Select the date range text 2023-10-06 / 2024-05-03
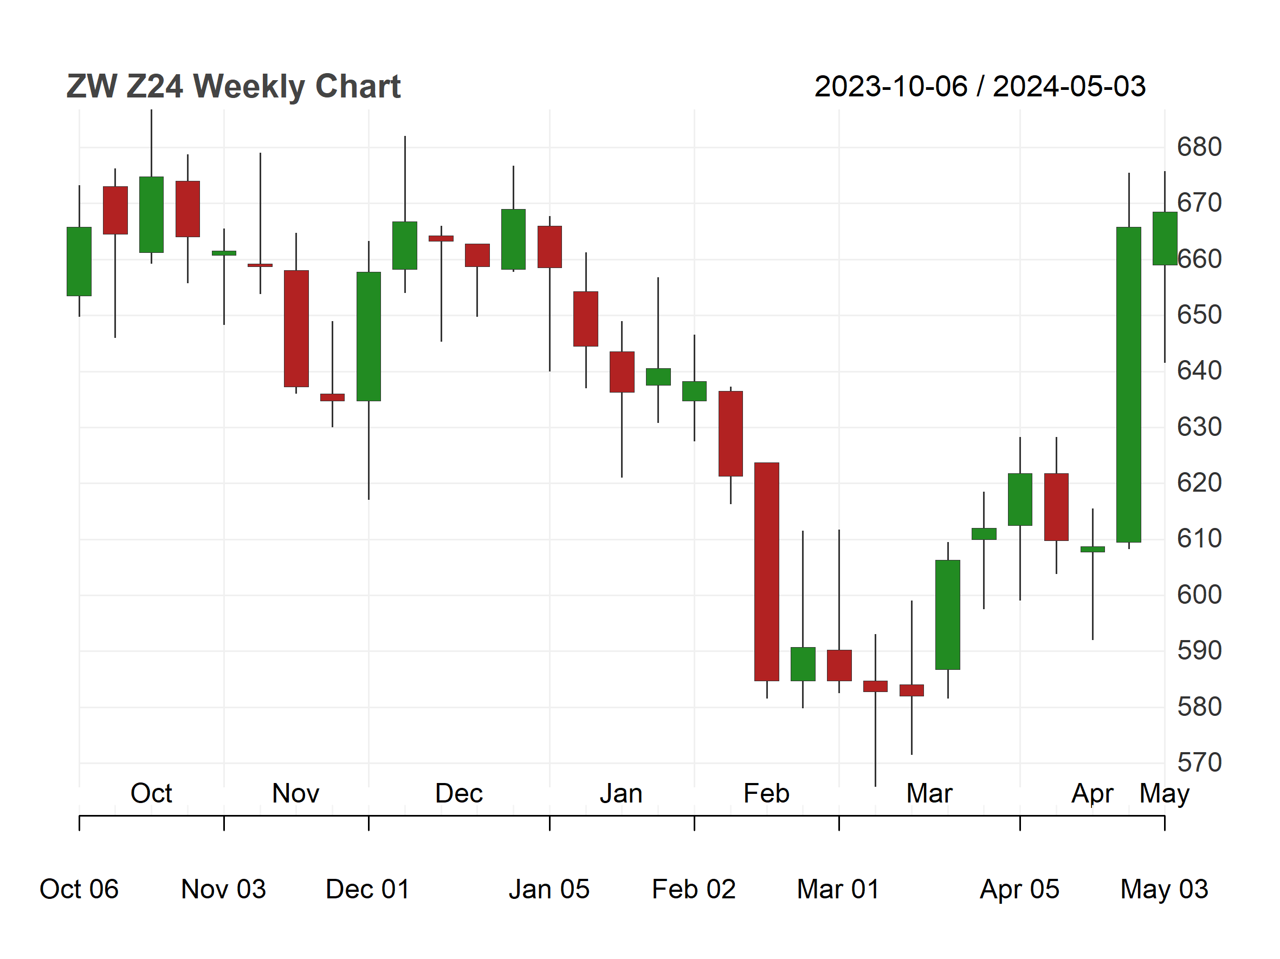This screenshot has width=1280, height=959. (x=980, y=87)
